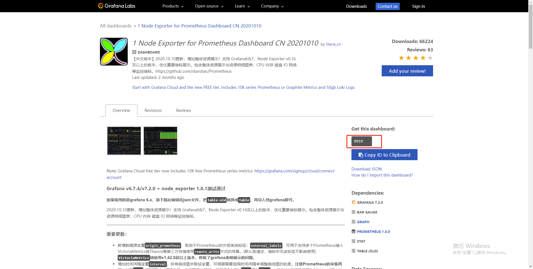Screen dimensions: 533x269
Task: Open the Downloads page
Action: point(356,6)
